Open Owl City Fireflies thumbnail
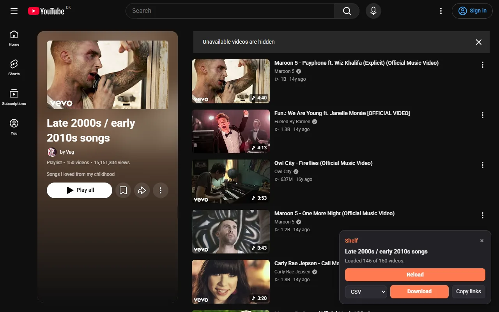 tap(231, 181)
